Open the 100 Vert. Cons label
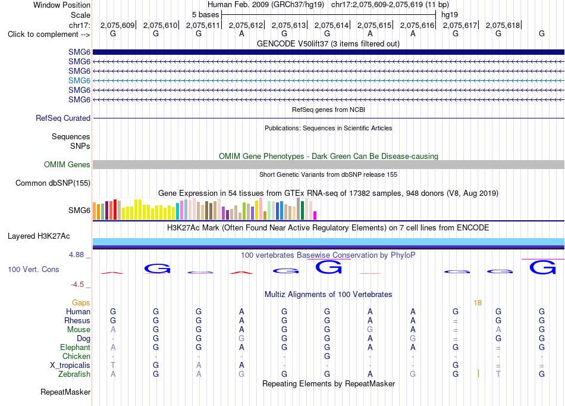565x406 pixels. 33,269
